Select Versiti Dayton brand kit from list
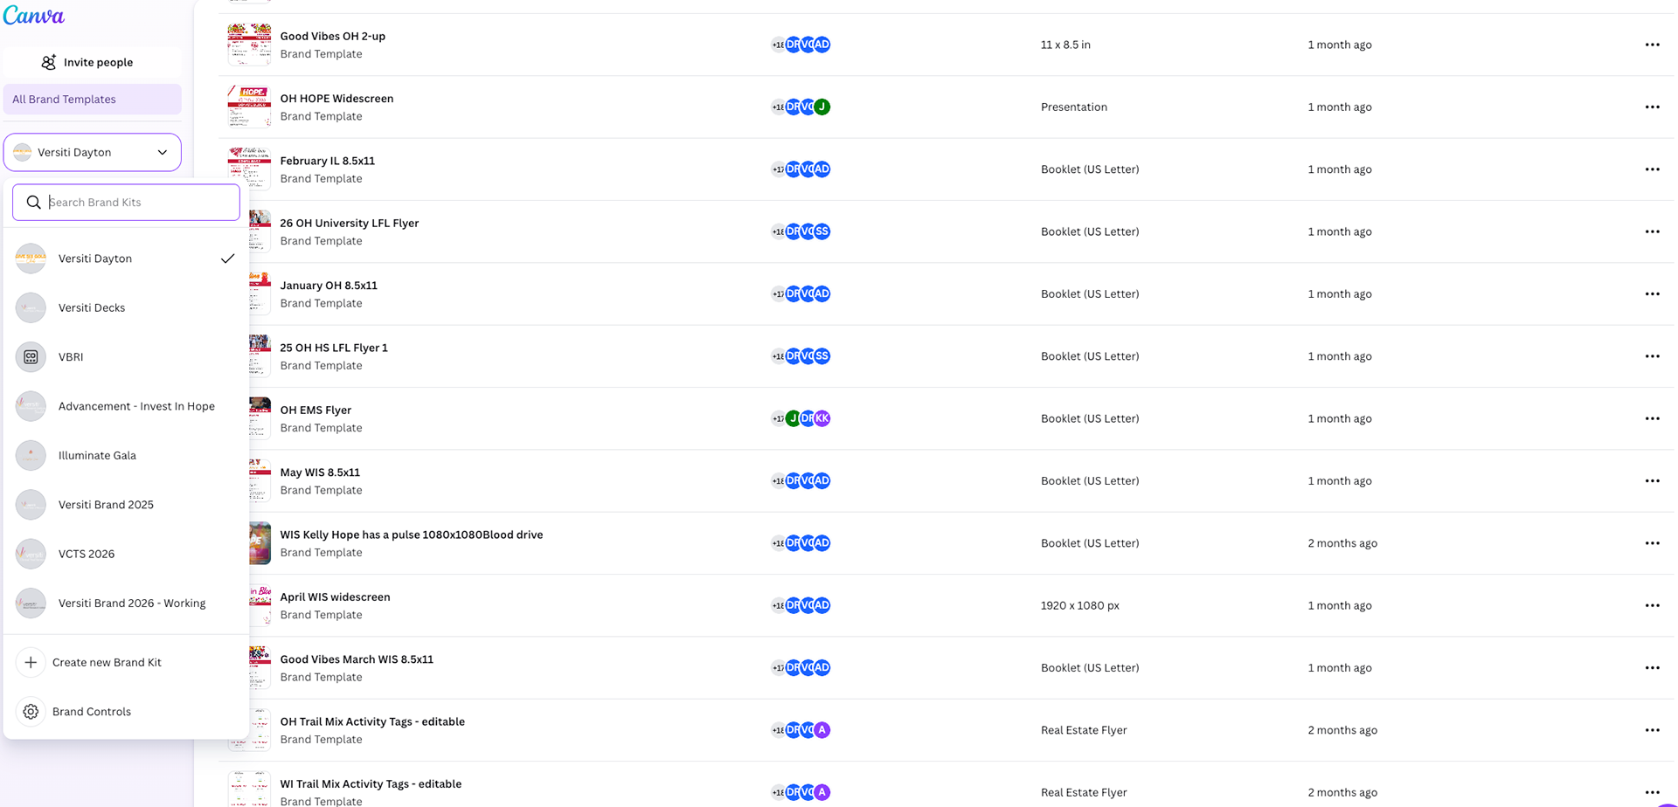The width and height of the screenshot is (1678, 807). (126, 259)
